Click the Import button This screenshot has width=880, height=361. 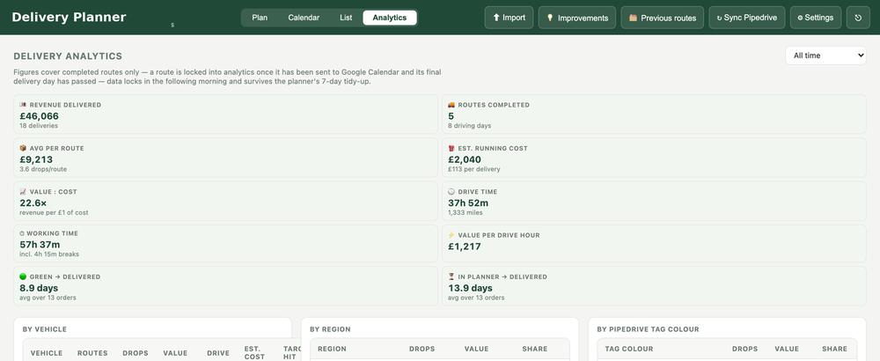tap(509, 18)
